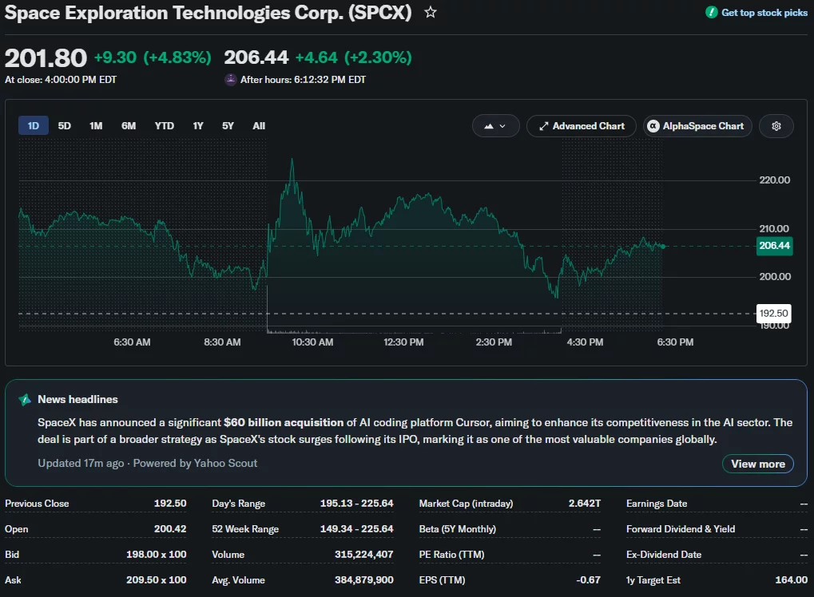Open the AlphaSpace Chart
Image resolution: width=814 pixels, height=597 pixels.
[x=697, y=126]
